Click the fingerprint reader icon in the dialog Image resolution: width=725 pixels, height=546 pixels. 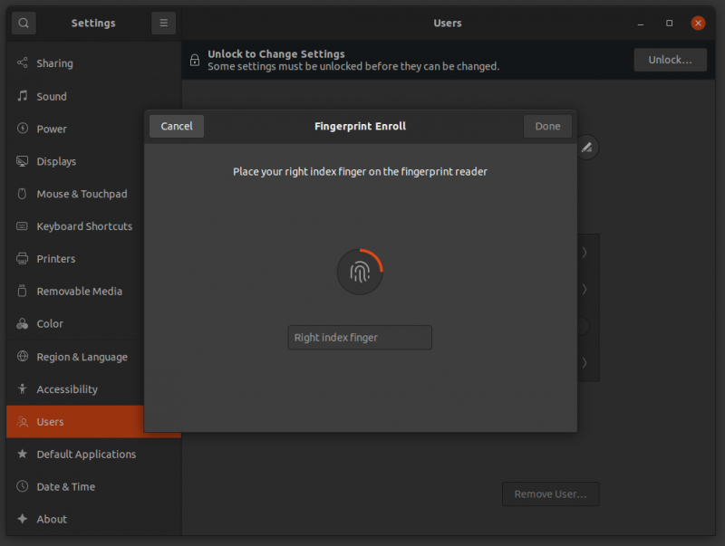click(360, 272)
